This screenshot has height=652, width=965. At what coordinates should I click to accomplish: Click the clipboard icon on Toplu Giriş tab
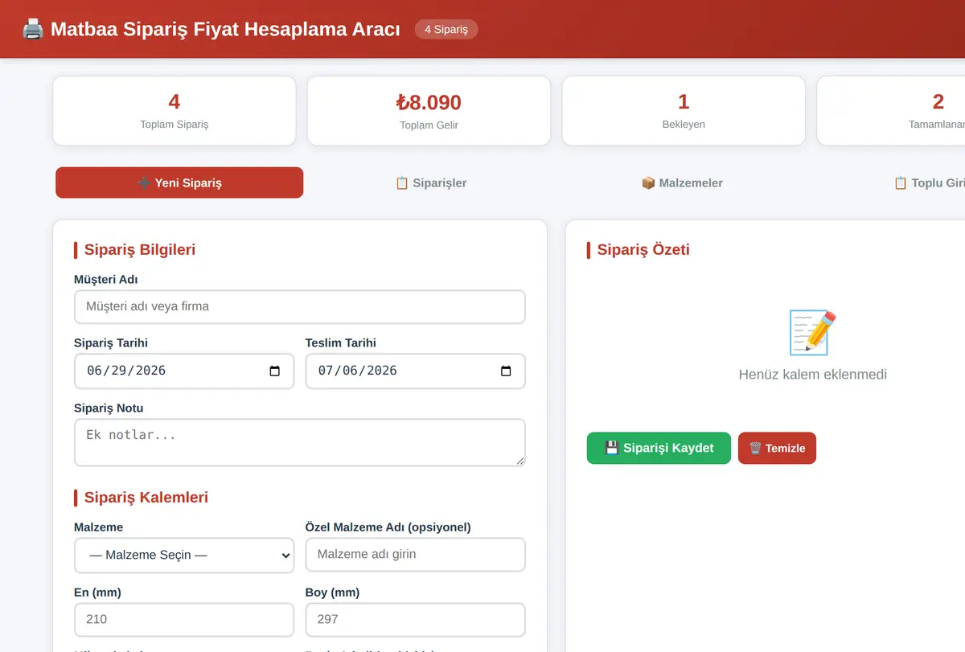901,182
